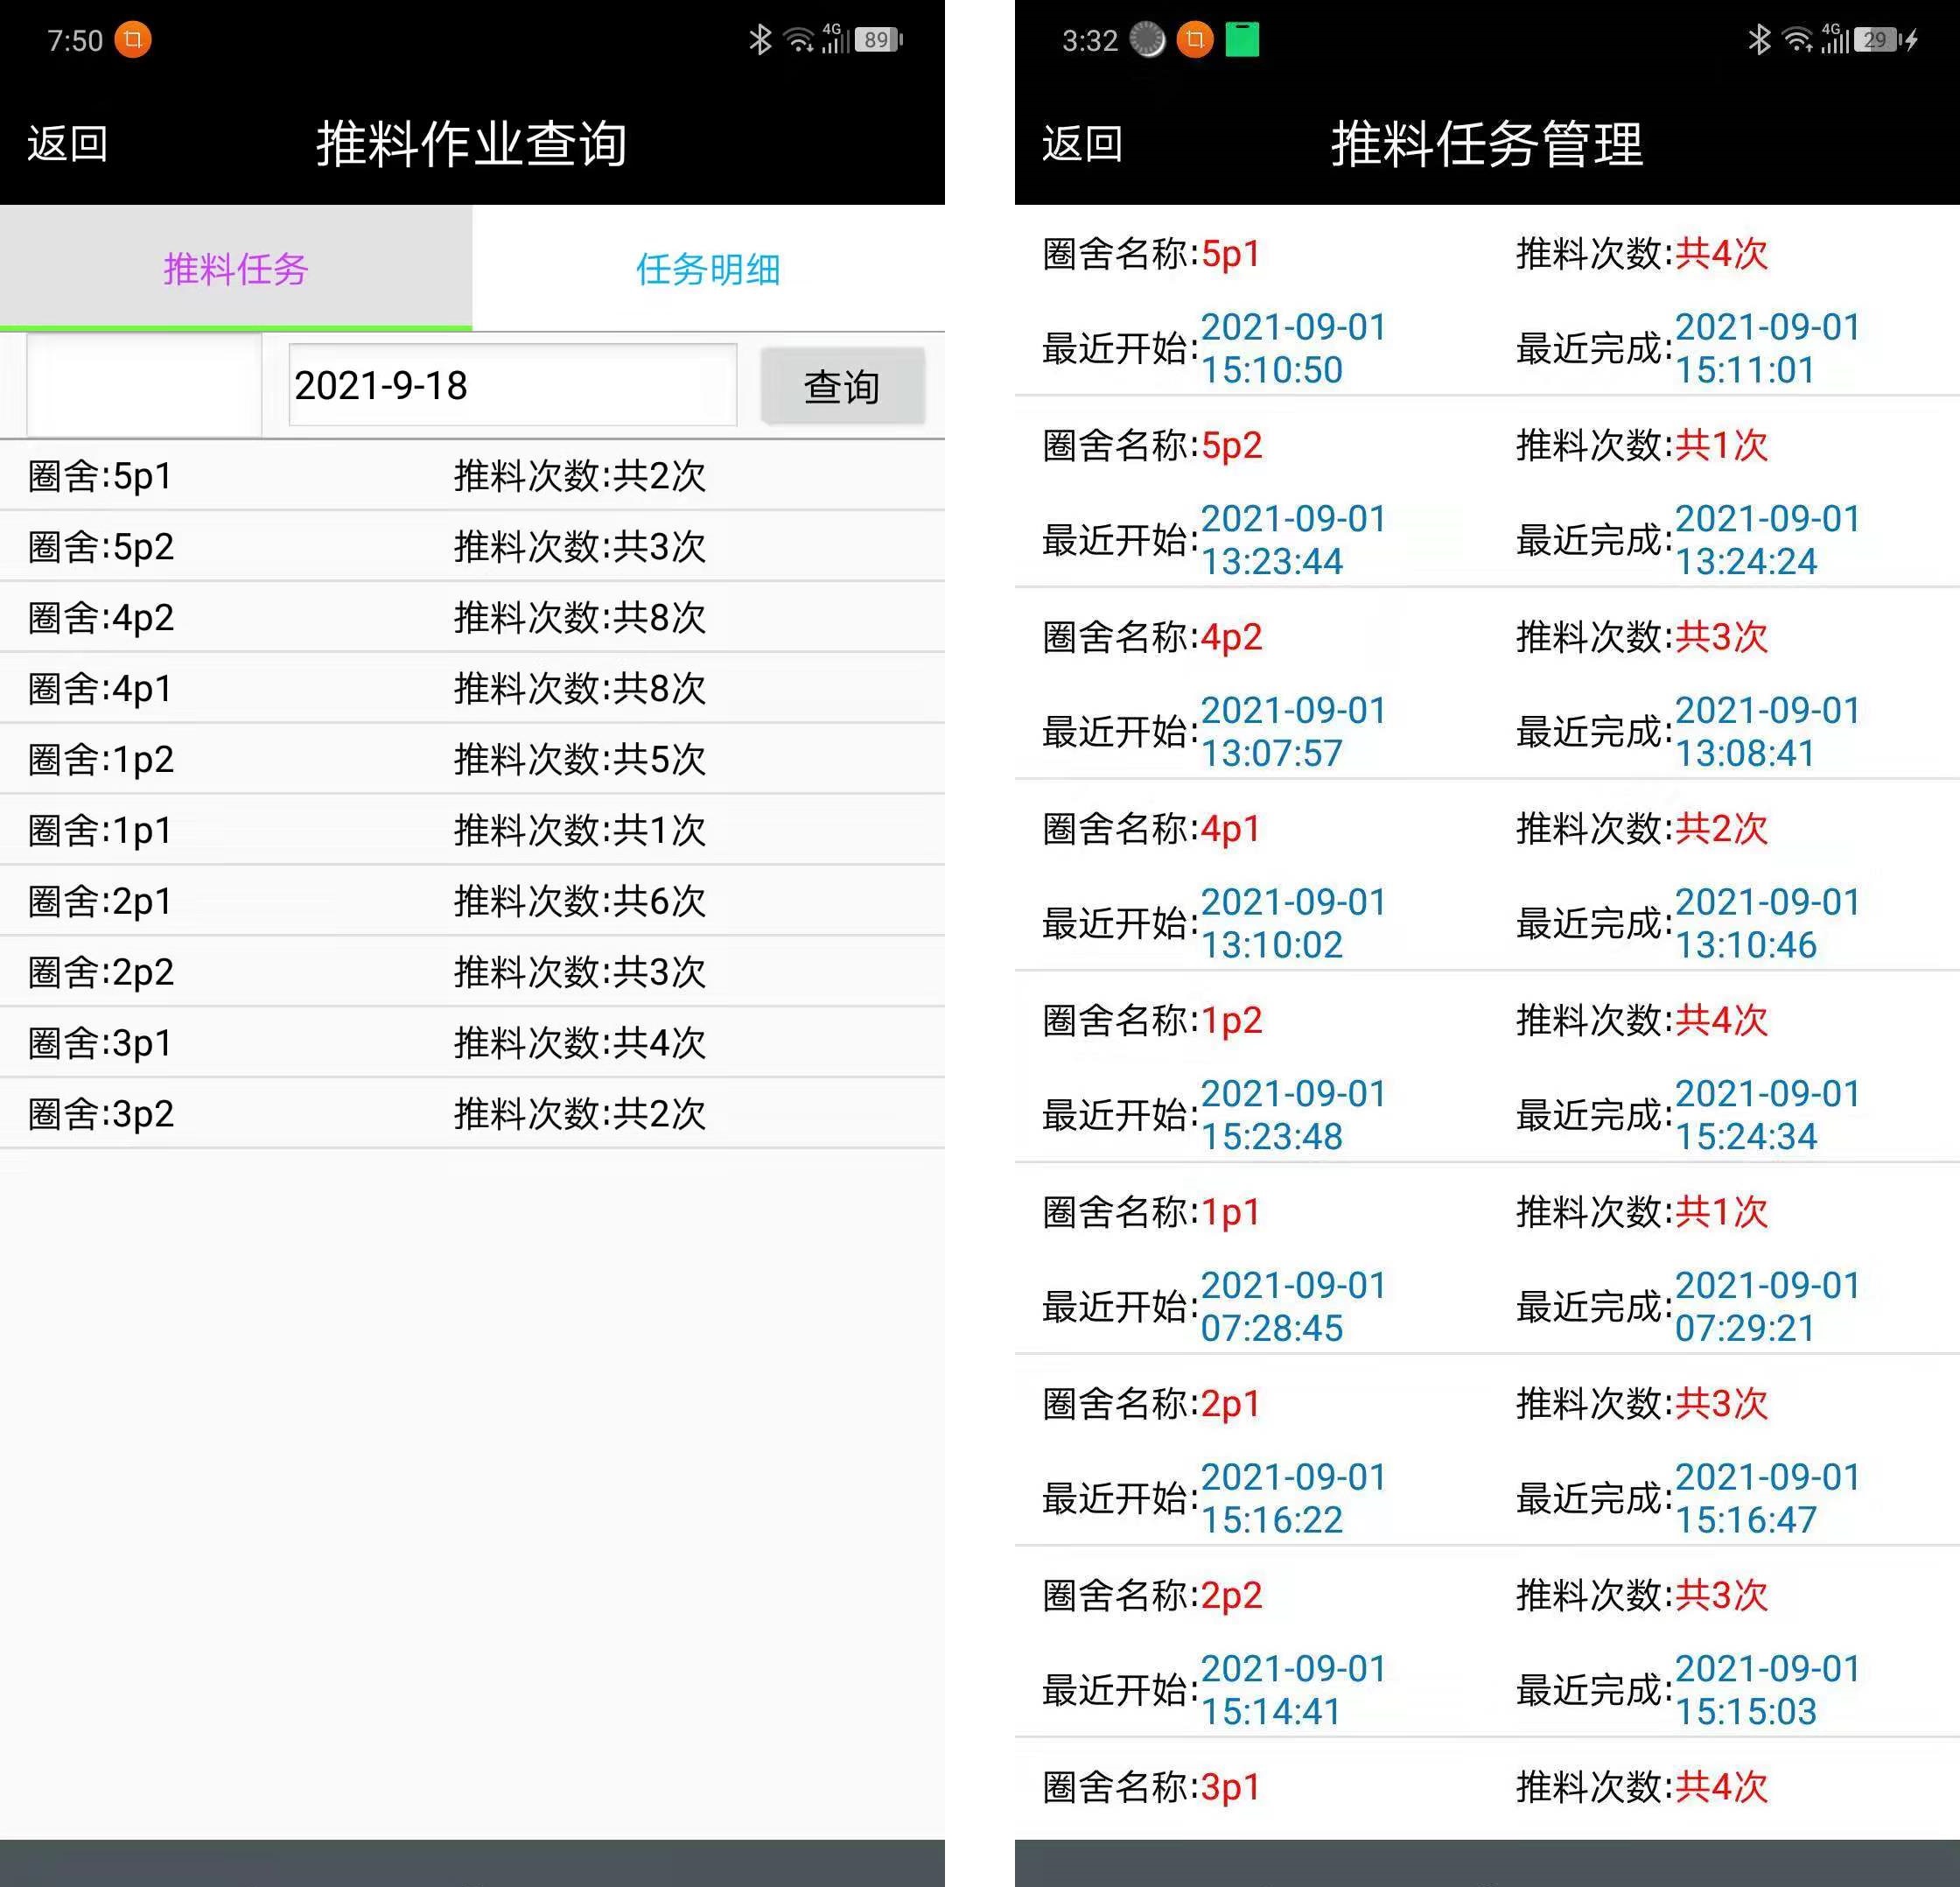Viewport: 1960px width, 1887px height.
Task: Tap the 查询 button to search
Action: tap(843, 386)
